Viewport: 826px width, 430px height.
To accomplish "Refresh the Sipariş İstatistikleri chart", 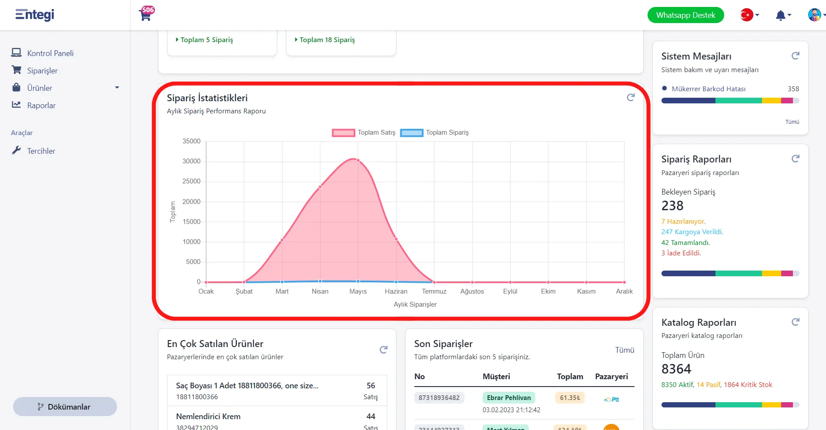I will [631, 98].
